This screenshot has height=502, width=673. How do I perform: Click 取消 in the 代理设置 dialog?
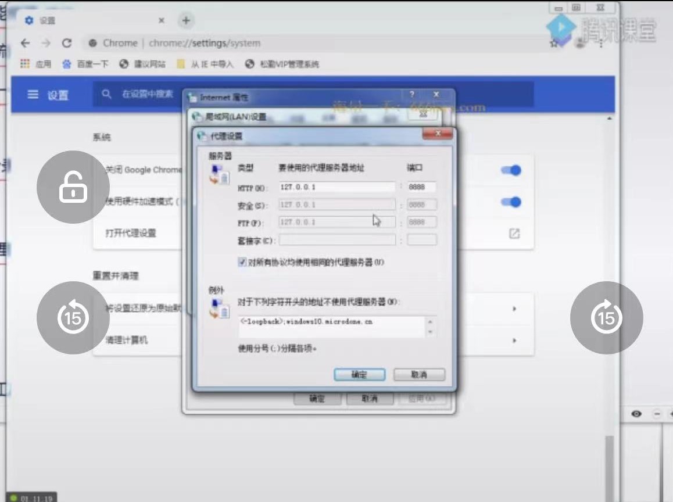coord(420,375)
